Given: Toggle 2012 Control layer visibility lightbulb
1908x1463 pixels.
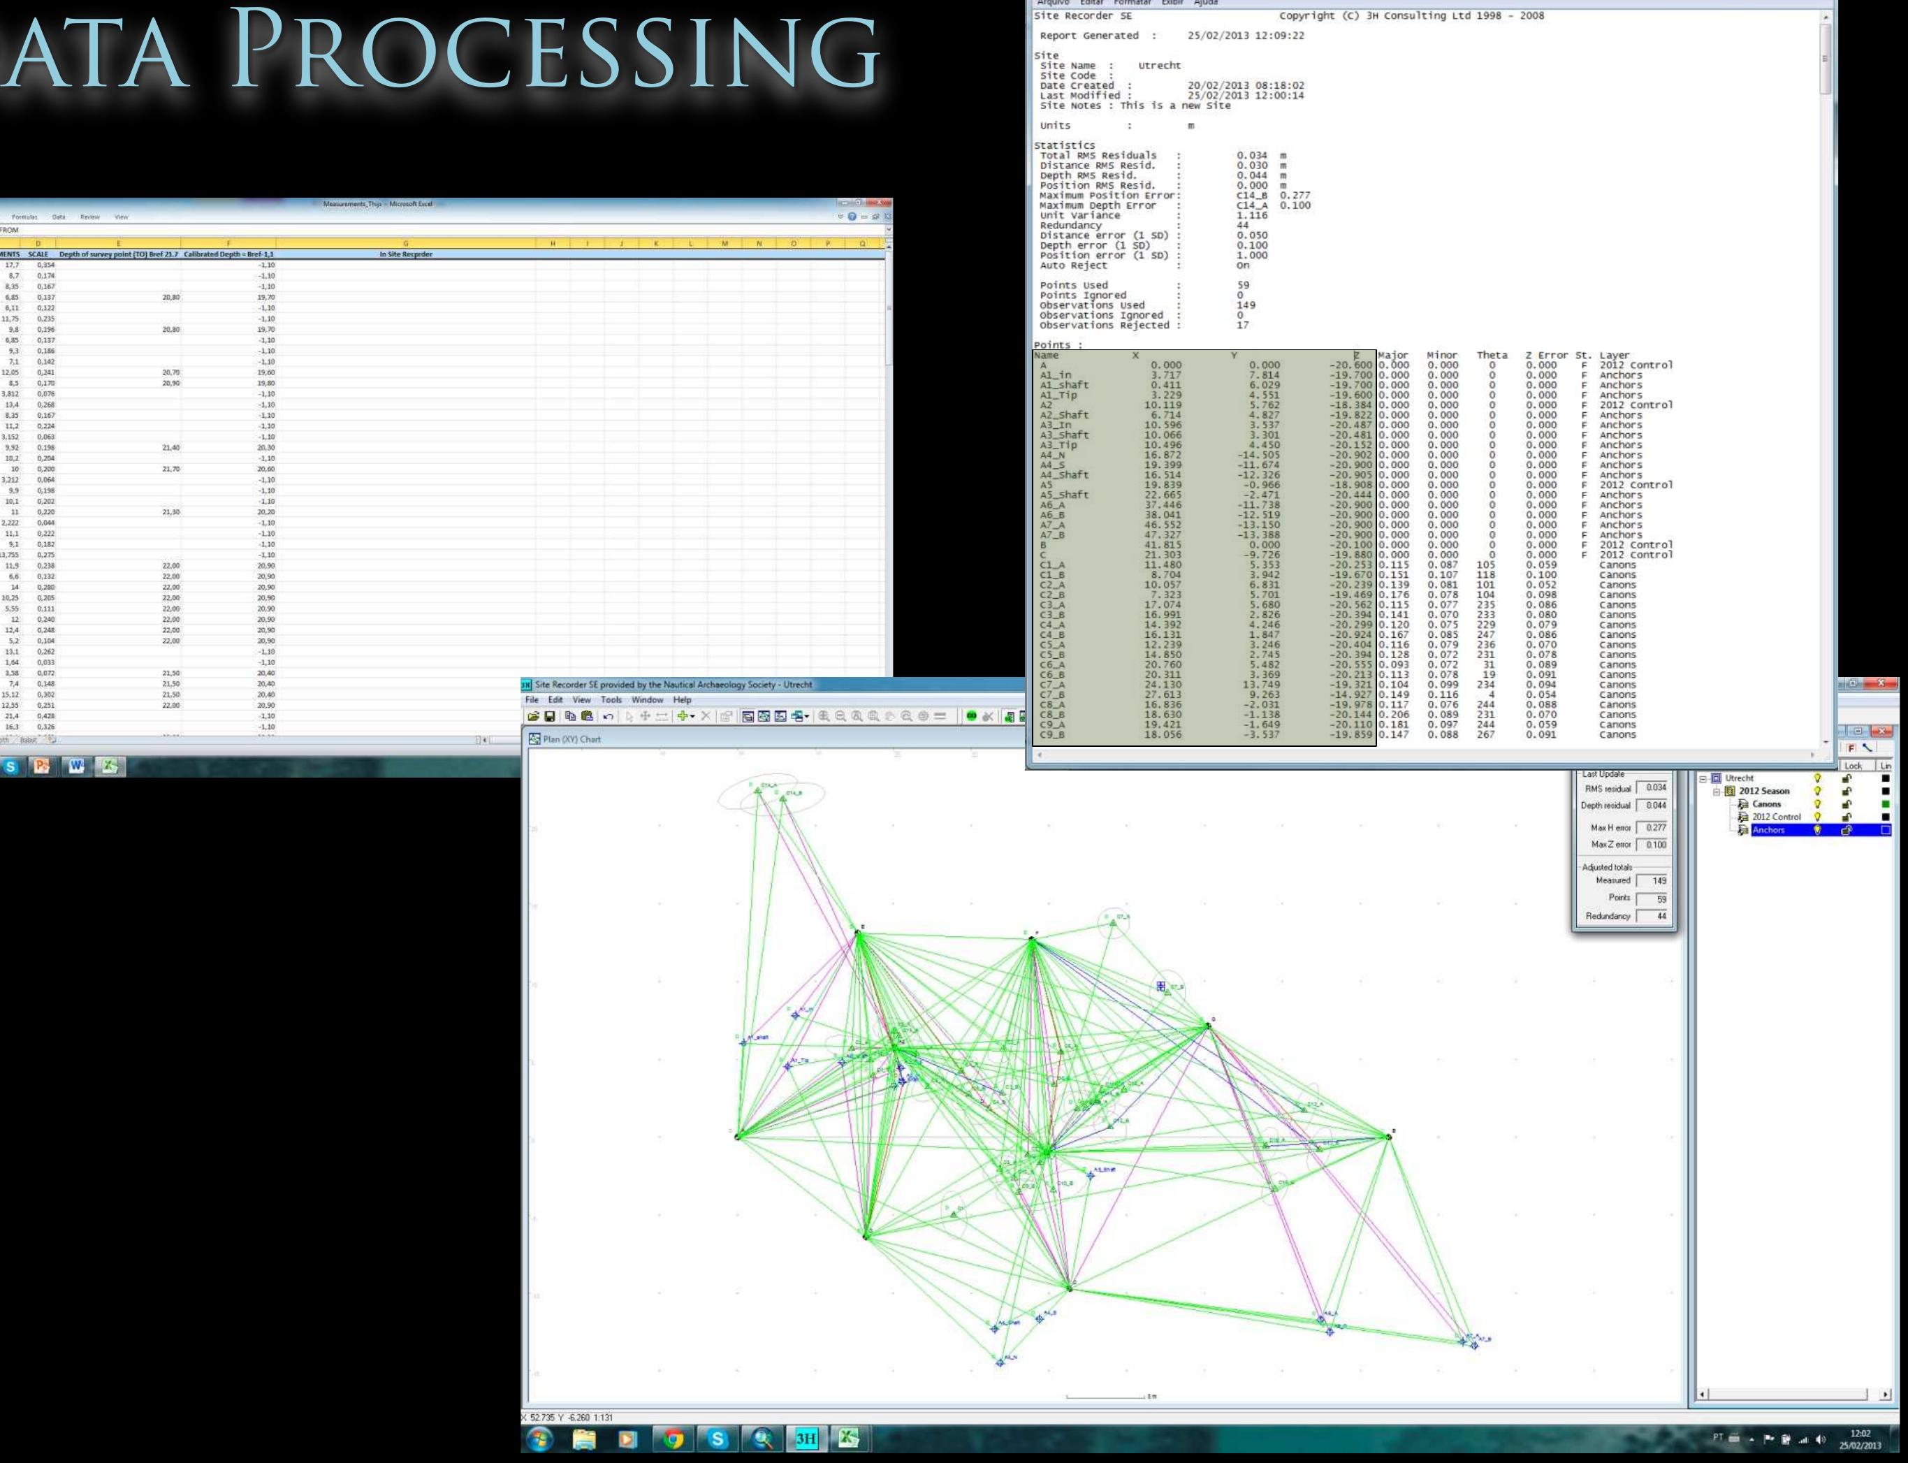Looking at the screenshot, I should 1816,817.
